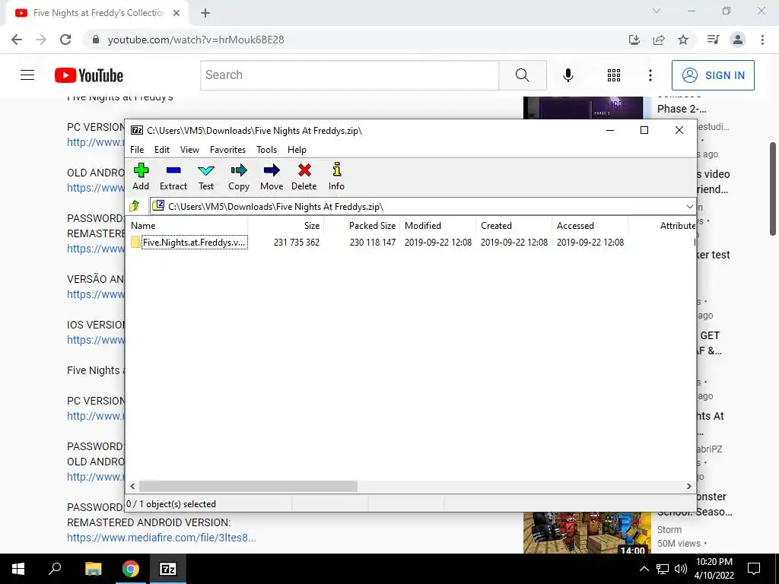Sort by the Name column header
The width and height of the screenshot is (779, 584).
pyautogui.click(x=187, y=225)
